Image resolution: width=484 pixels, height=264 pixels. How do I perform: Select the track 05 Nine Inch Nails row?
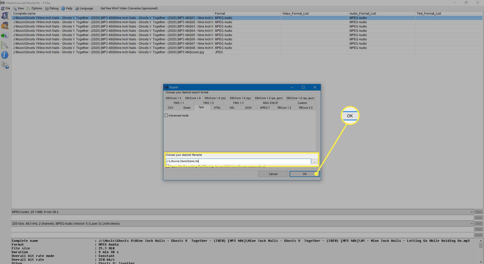[x=247, y=35]
